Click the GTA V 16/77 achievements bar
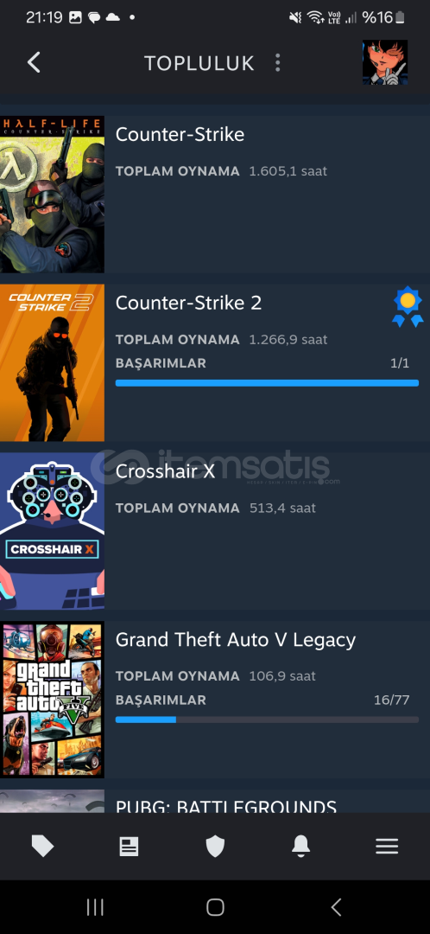Image resolution: width=430 pixels, height=934 pixels. tap(267, 720)
